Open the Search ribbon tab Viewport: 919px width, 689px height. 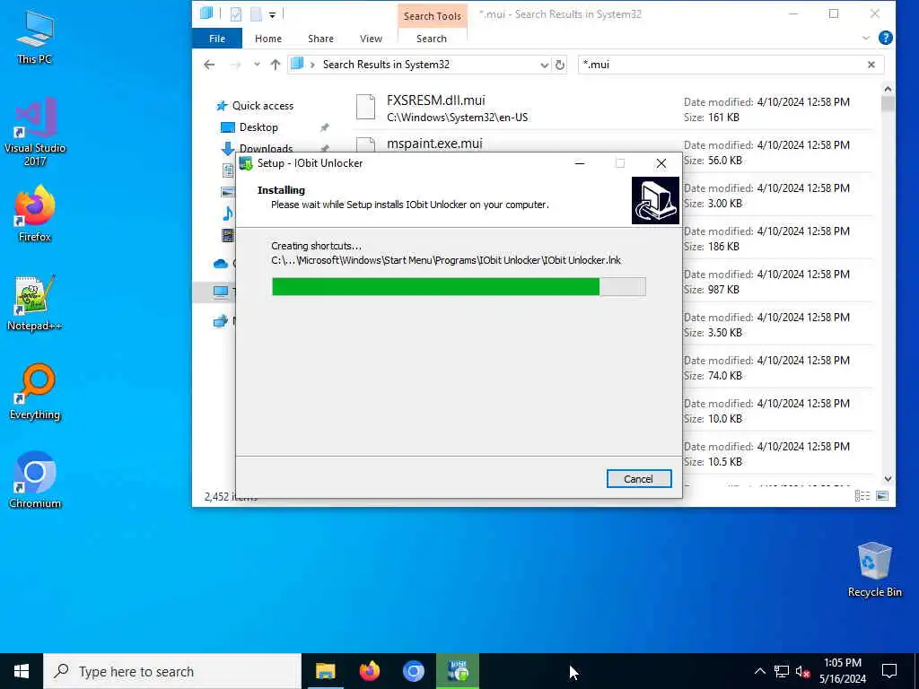tap(432, 39)
